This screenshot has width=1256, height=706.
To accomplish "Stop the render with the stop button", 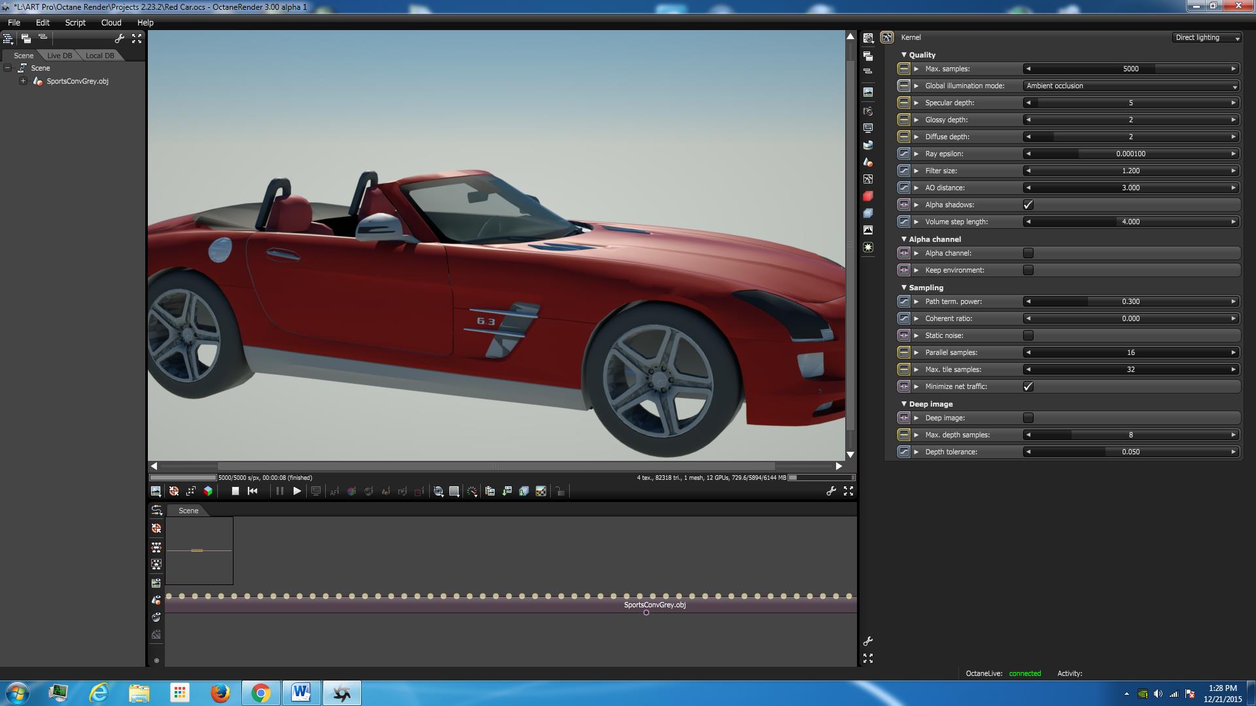I will coord(235,491).
